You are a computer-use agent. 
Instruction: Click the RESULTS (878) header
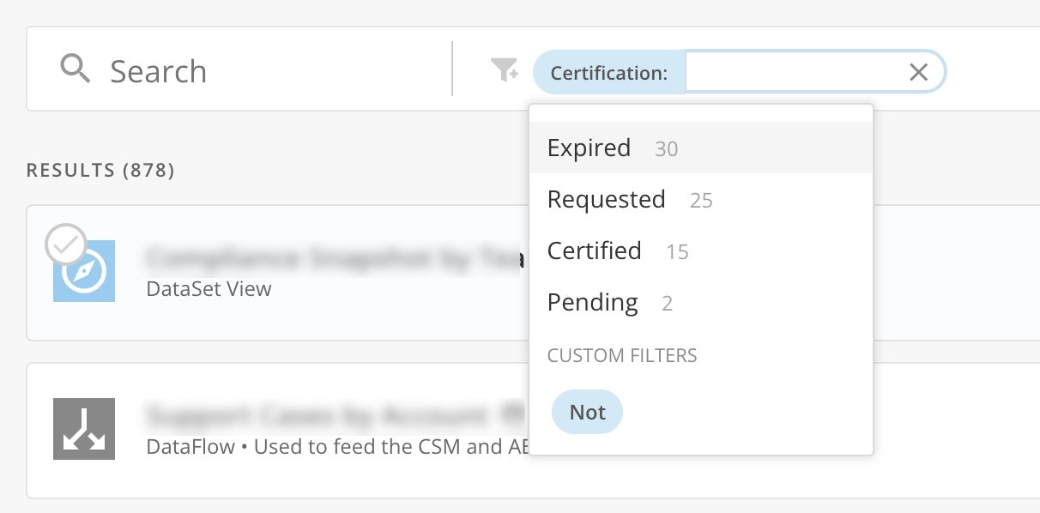tap(100, 170)
